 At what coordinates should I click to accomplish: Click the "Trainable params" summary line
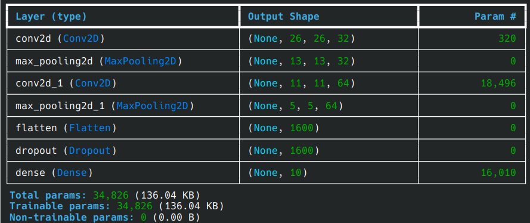click(117, 206)
